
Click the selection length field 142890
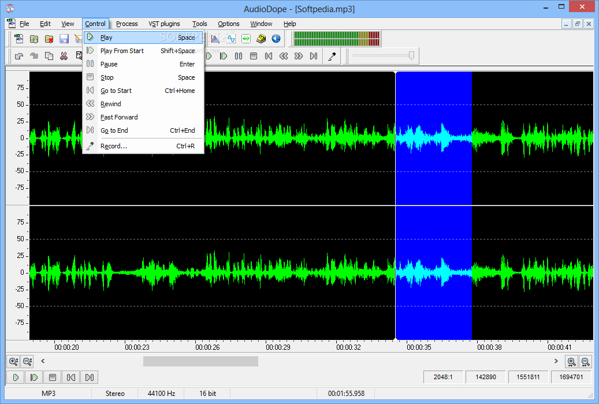pos(486,377)
